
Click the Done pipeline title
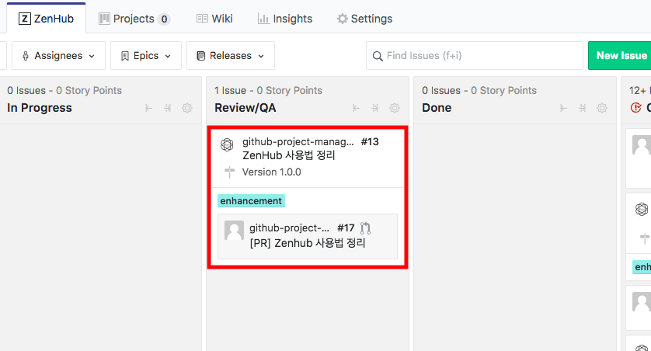437,108
